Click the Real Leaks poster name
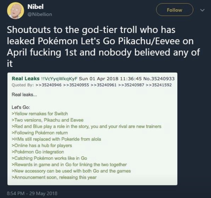 click(26, 78)
